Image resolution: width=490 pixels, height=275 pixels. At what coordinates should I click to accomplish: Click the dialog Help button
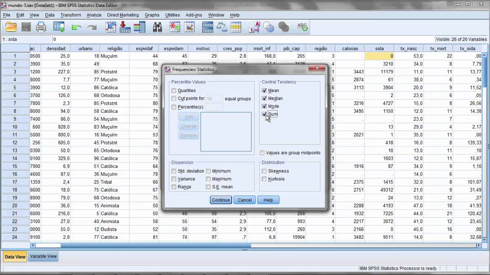(268, 200)
